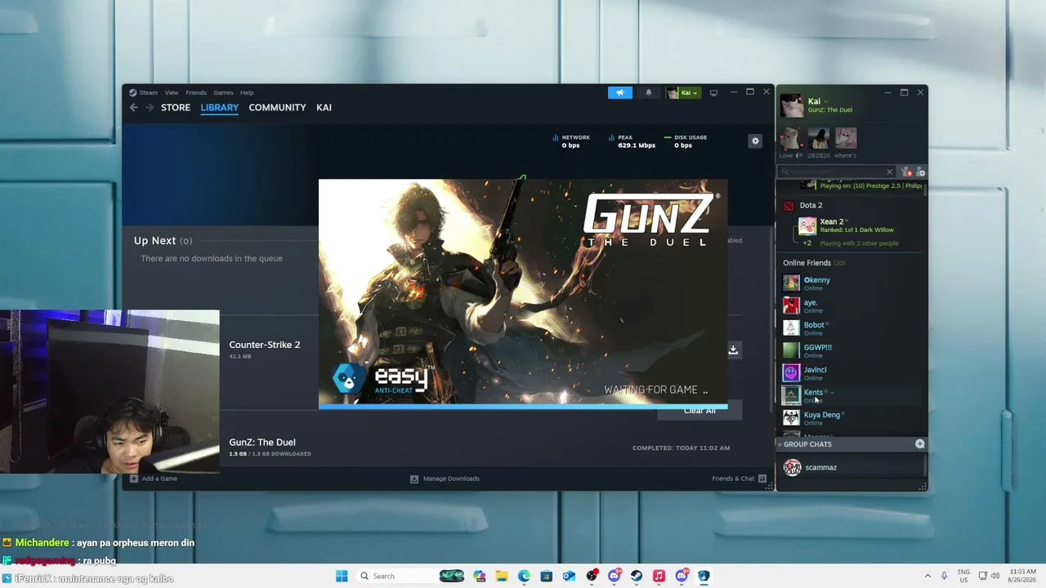Open chat with friend Bobot

(x=850, y=328)
